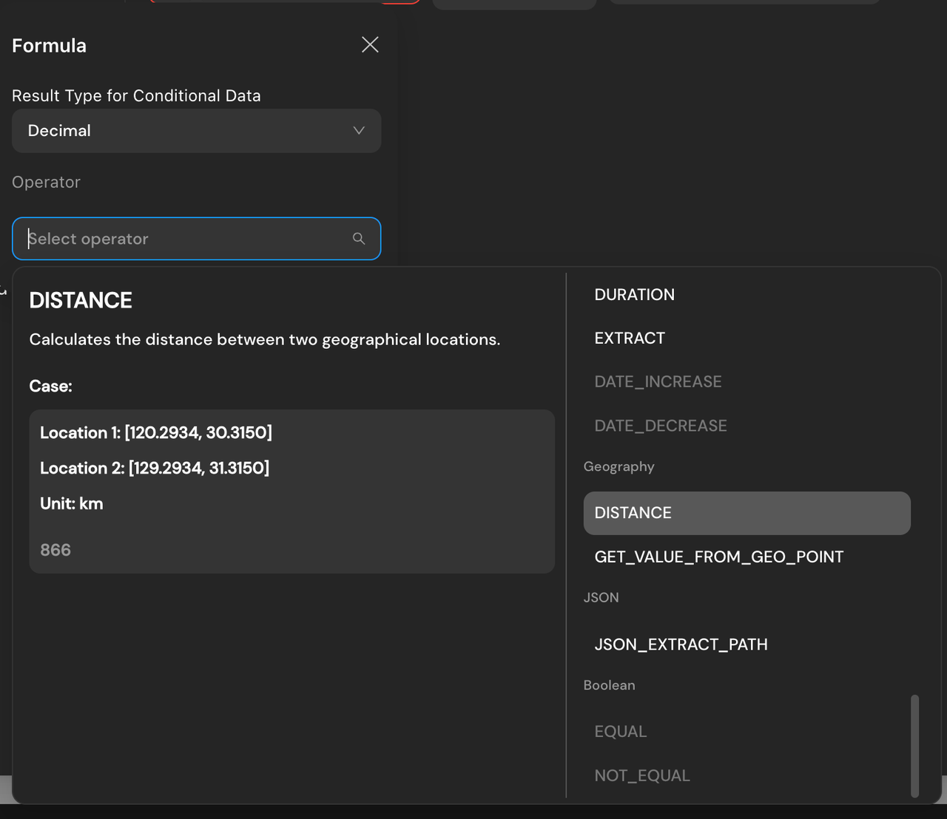Expand the result type chevron arrow
Viewport: 947px width, 819px height.
359,131
